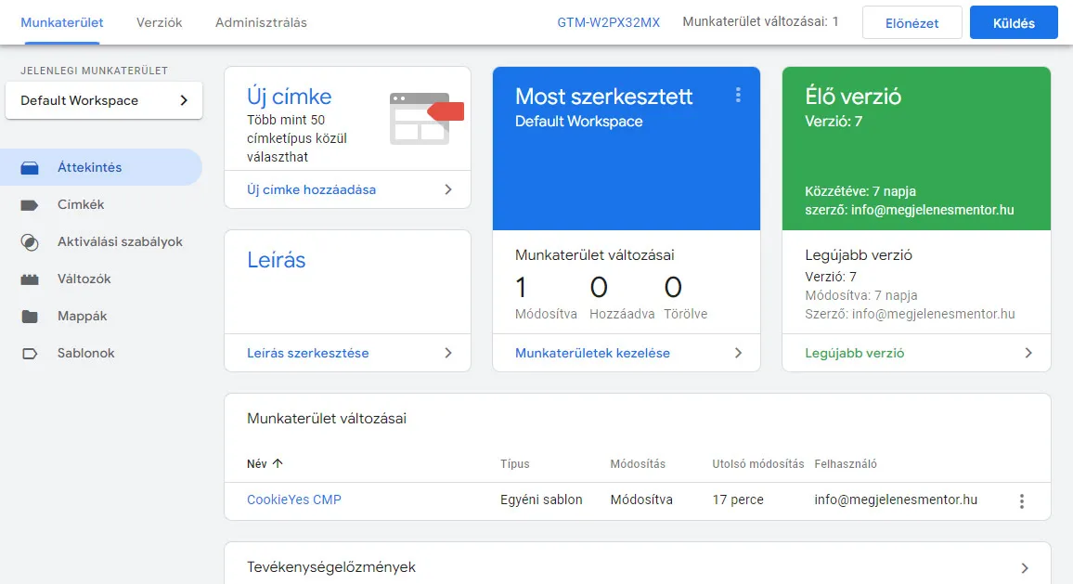This screenshot has width=1073, height=584.
Task: Open three-dot menu for CookieYes CMP row
Action: pyautogui.click(x=1022, y=500)
